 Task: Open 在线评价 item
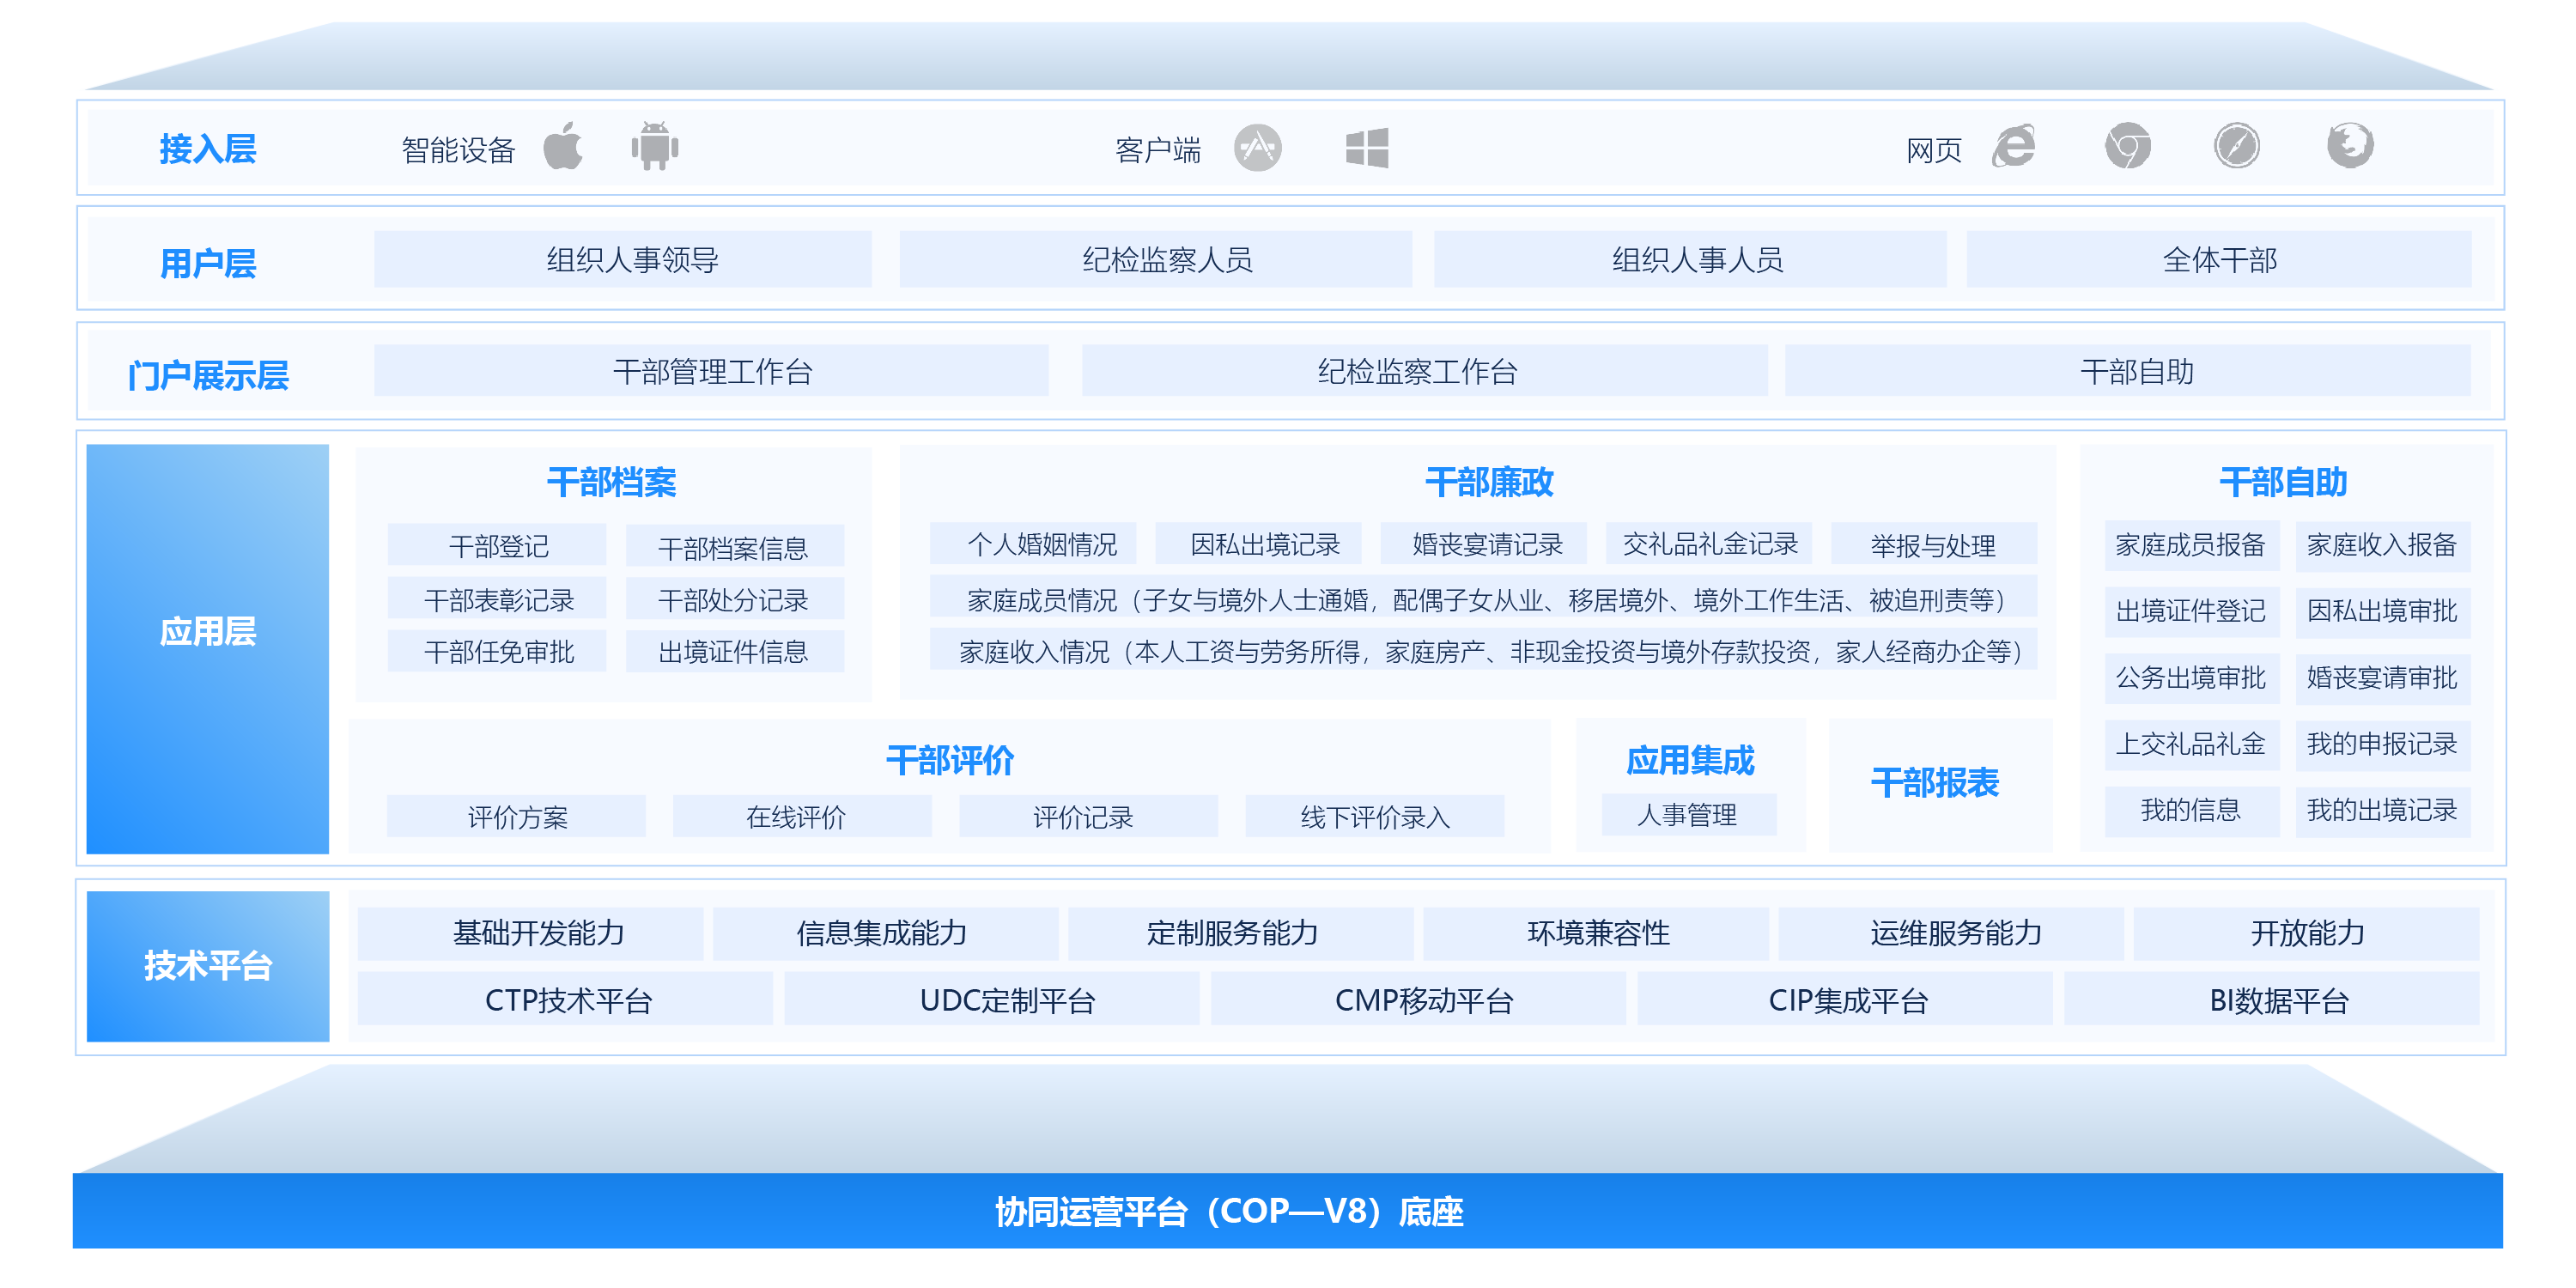click(x=802, y=816)
